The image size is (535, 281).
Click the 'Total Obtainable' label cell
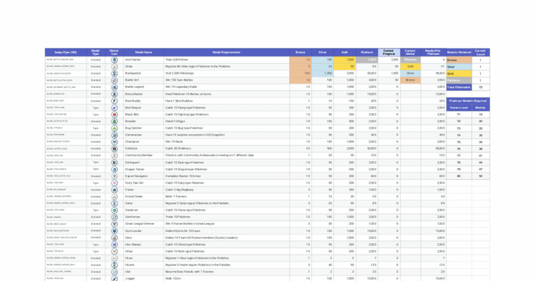[459, 87]
